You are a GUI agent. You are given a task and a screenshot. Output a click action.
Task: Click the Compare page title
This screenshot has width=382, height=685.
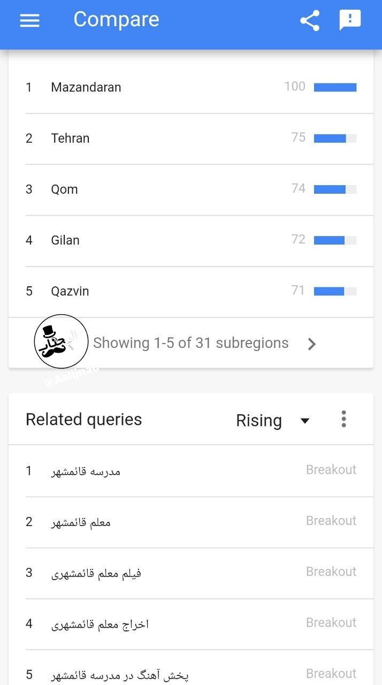[x=116, y=20]
